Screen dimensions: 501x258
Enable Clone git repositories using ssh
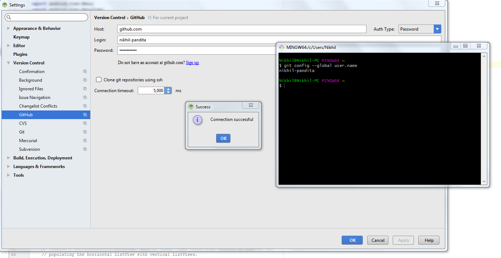click(x=99, y=80)
